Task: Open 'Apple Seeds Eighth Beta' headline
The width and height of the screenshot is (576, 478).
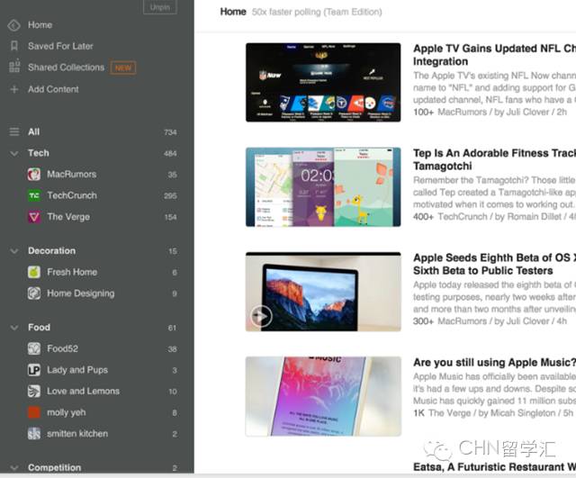Action: click(x=494, y=264)
